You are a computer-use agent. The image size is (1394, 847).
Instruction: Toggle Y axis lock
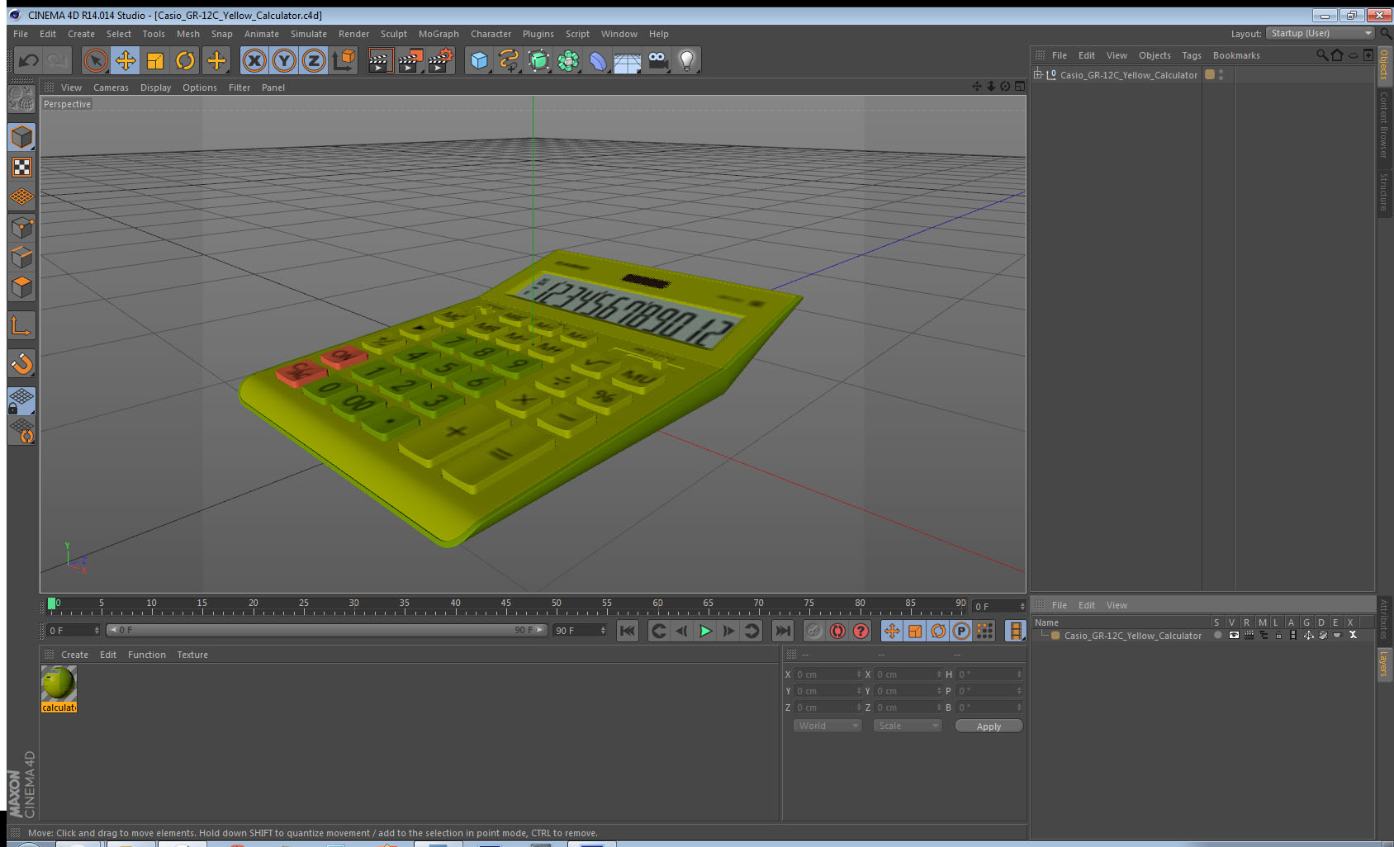pos(284,60)
